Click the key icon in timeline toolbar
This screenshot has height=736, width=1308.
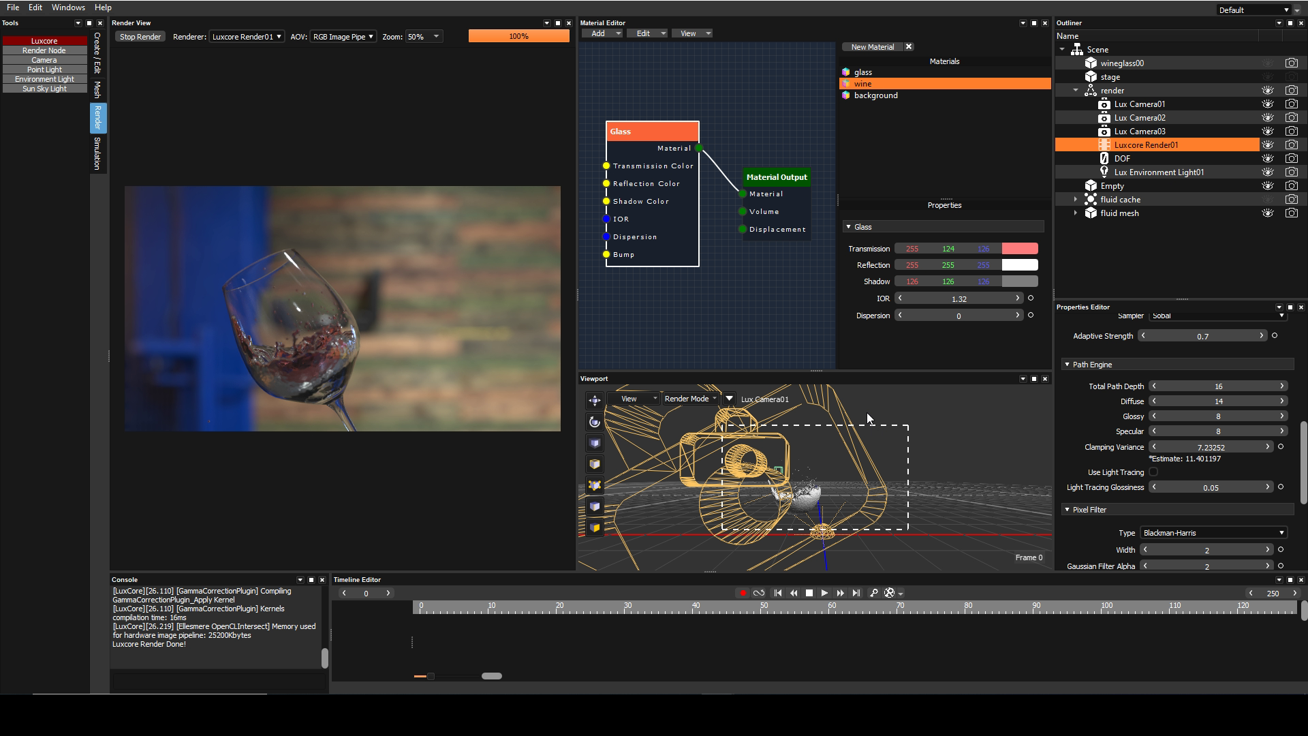[x=873, y=593]
